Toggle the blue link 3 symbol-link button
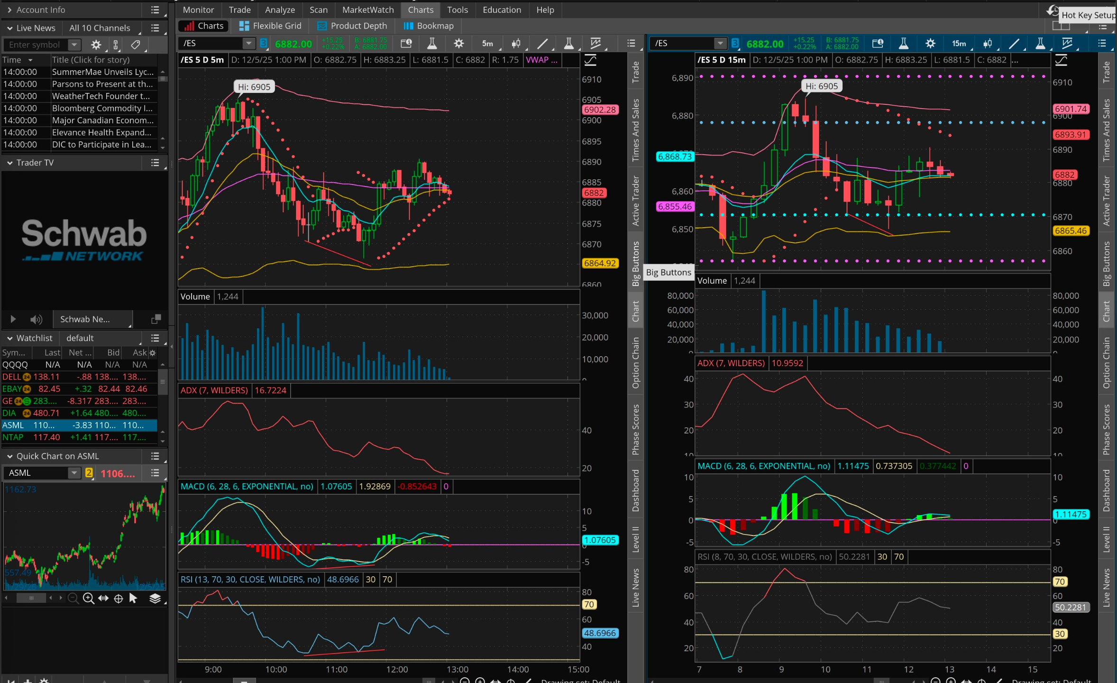This screenshot has width=1117, height=683. tap(264, 44)
